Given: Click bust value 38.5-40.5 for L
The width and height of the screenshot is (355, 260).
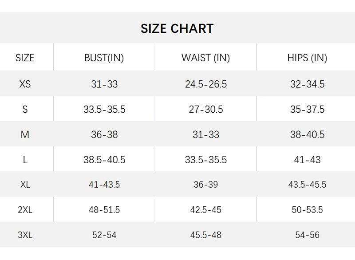Looking at the screenshot, I should 104,160.
